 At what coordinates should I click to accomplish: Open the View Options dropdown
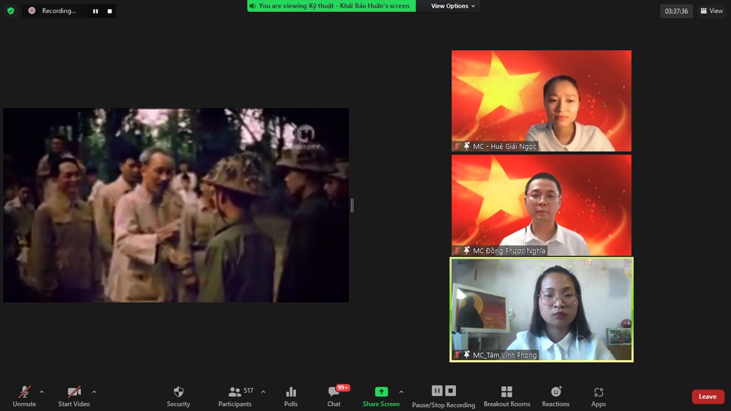tap(453, 6)
